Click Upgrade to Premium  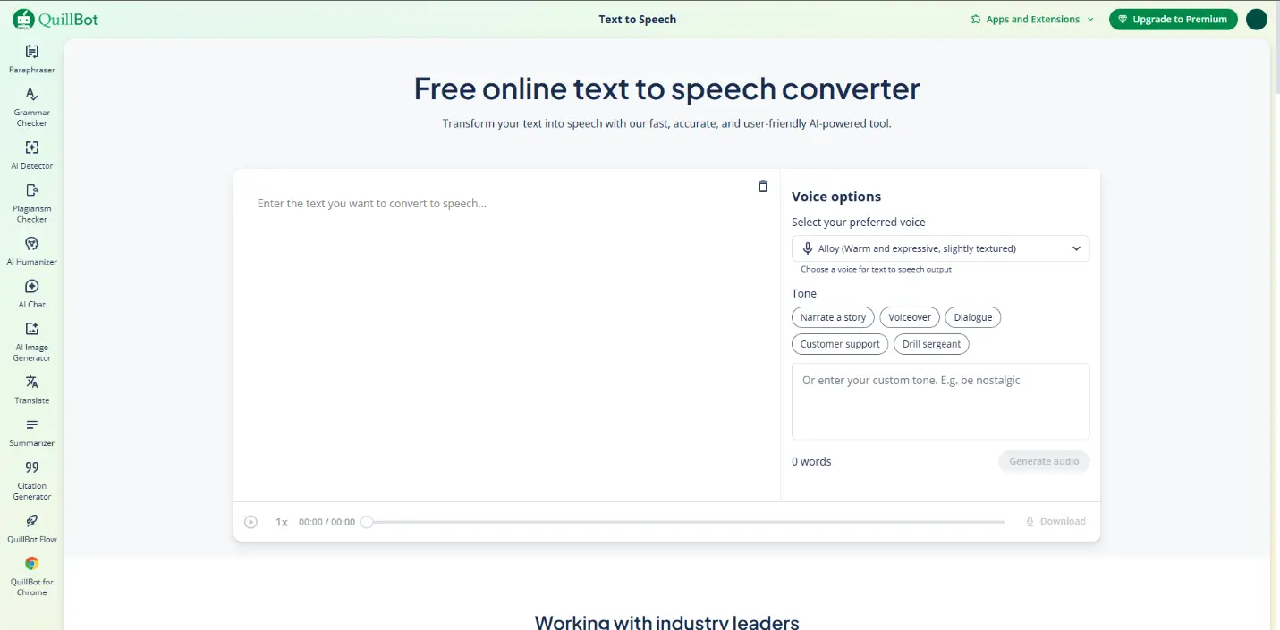click(x=1173, y=18)
